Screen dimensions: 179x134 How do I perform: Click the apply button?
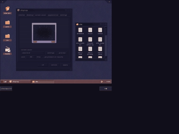click(65, 65)
